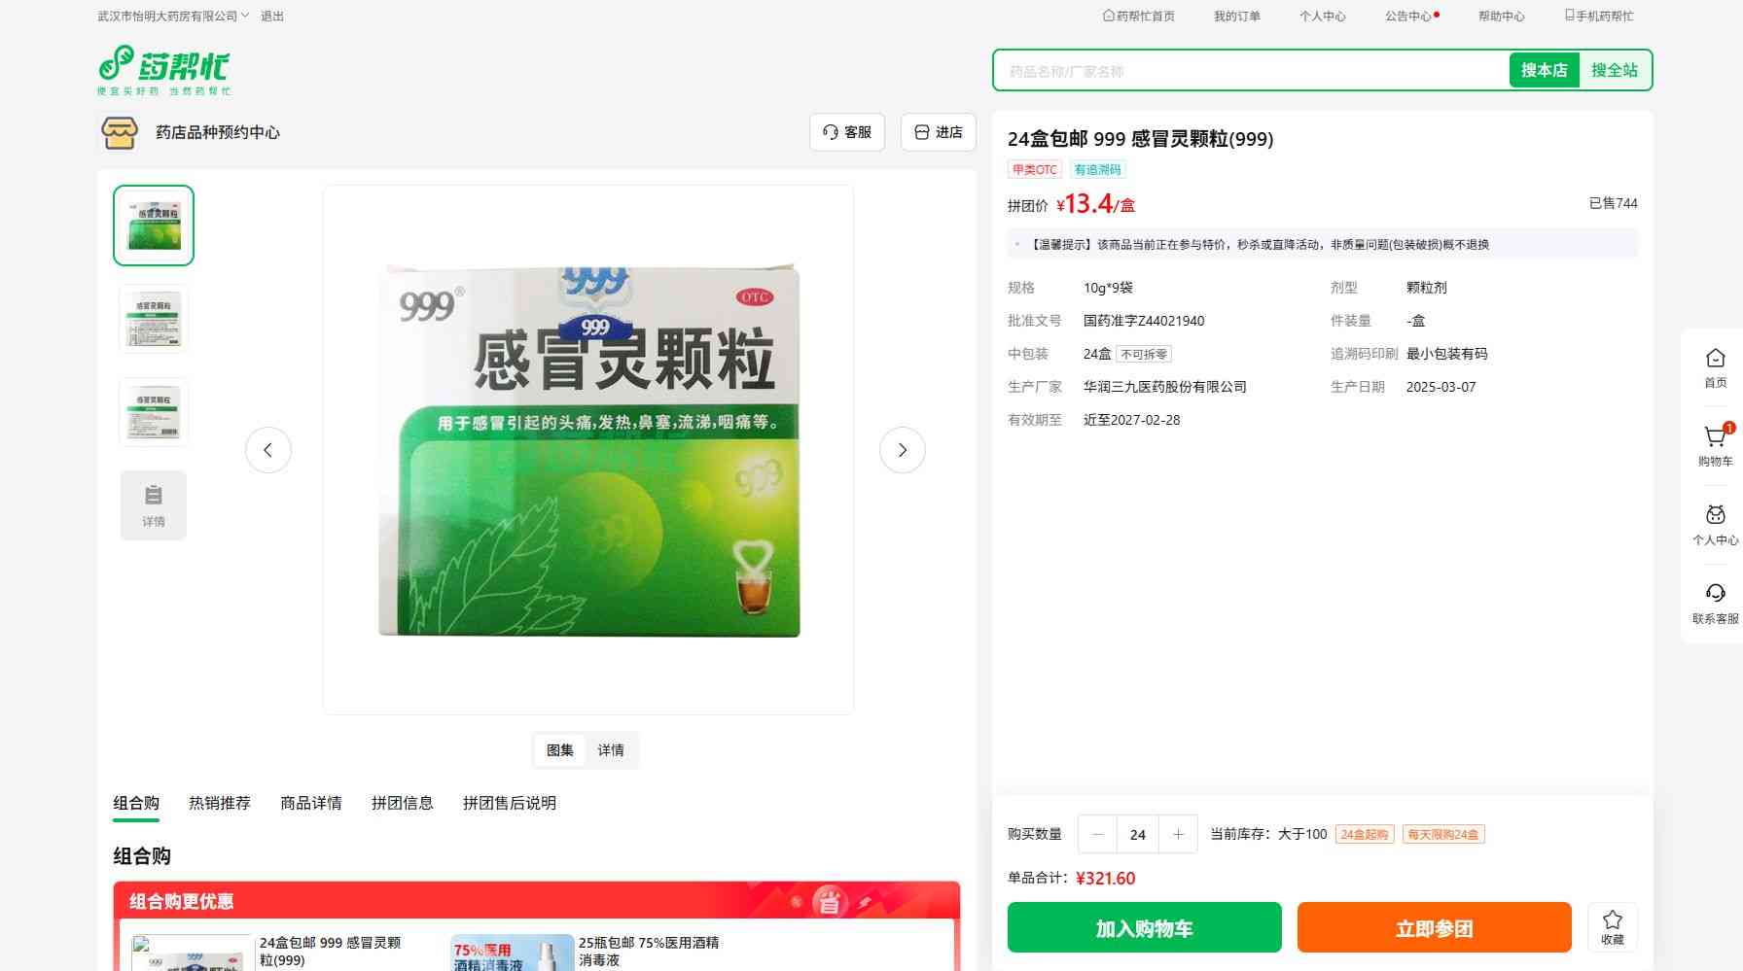The height and width of the screenshot is (971, 1743).
Task: Click the orange 立即参团 button
Action: [x=1434, y=928]
